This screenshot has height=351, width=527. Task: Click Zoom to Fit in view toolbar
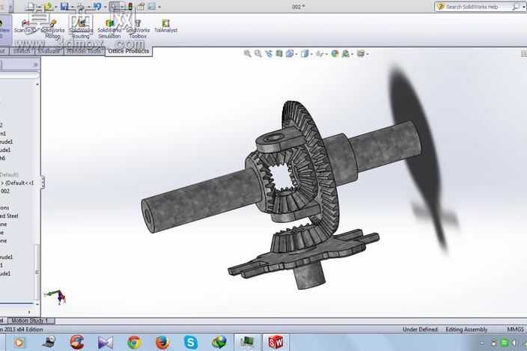coord(247,54)
